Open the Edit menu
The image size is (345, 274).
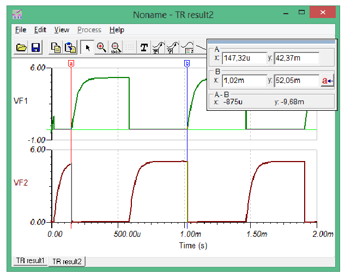[40, 29]
